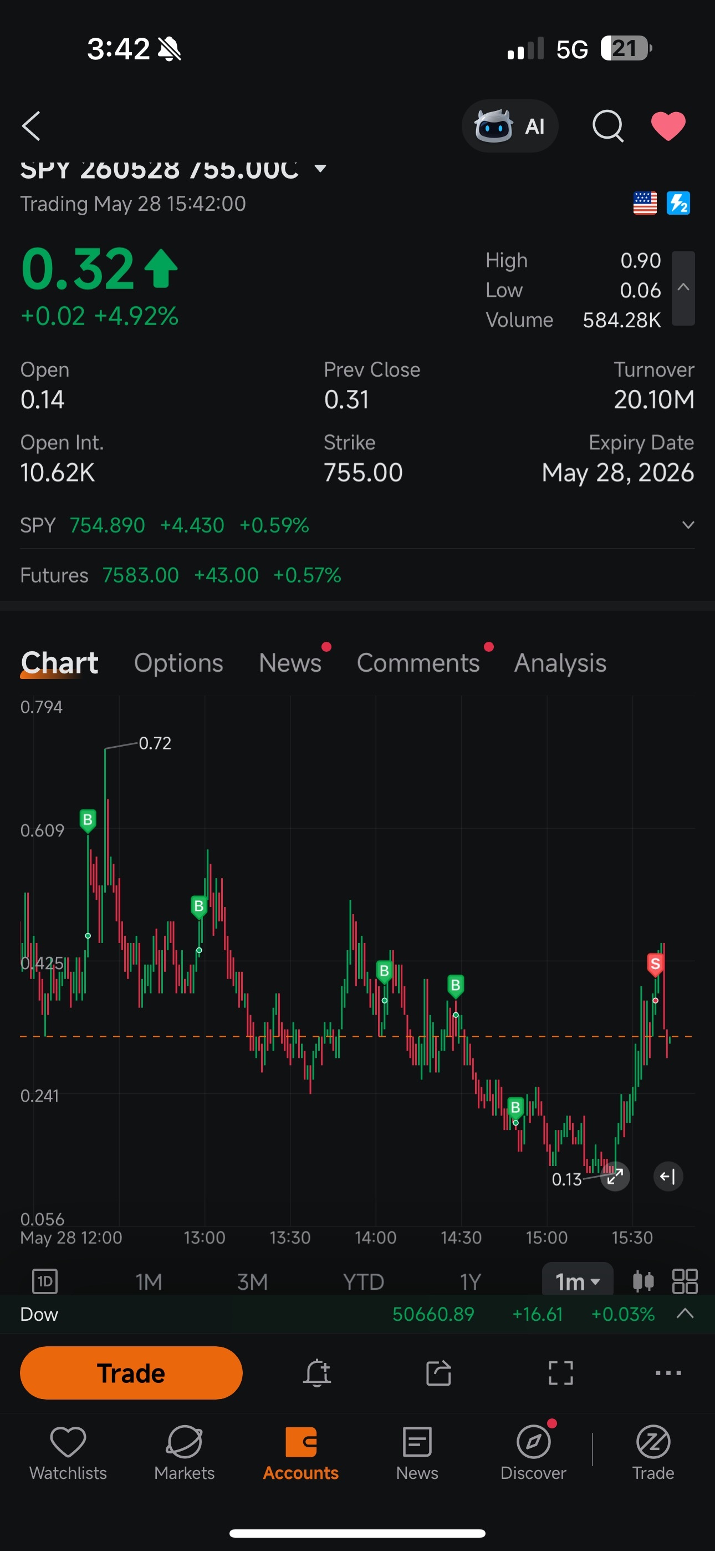Open the News tab beside Options
This screenshot has width=715, height=1551.
tap(290, 663)
